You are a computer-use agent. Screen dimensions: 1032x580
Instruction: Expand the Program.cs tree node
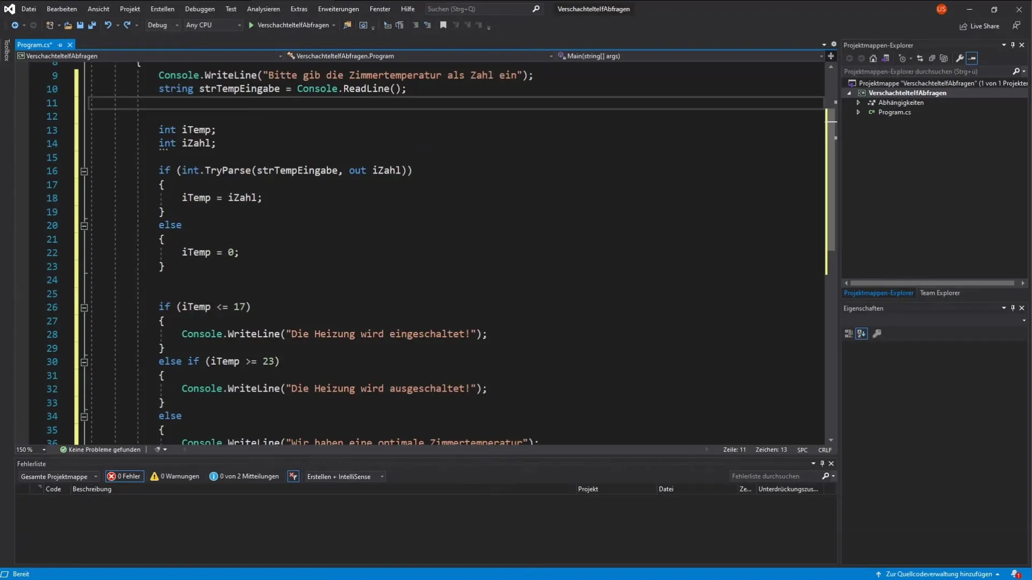(x=858, y=112)
